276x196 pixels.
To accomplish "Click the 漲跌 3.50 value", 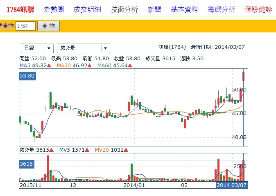I will tap(192, 59).
